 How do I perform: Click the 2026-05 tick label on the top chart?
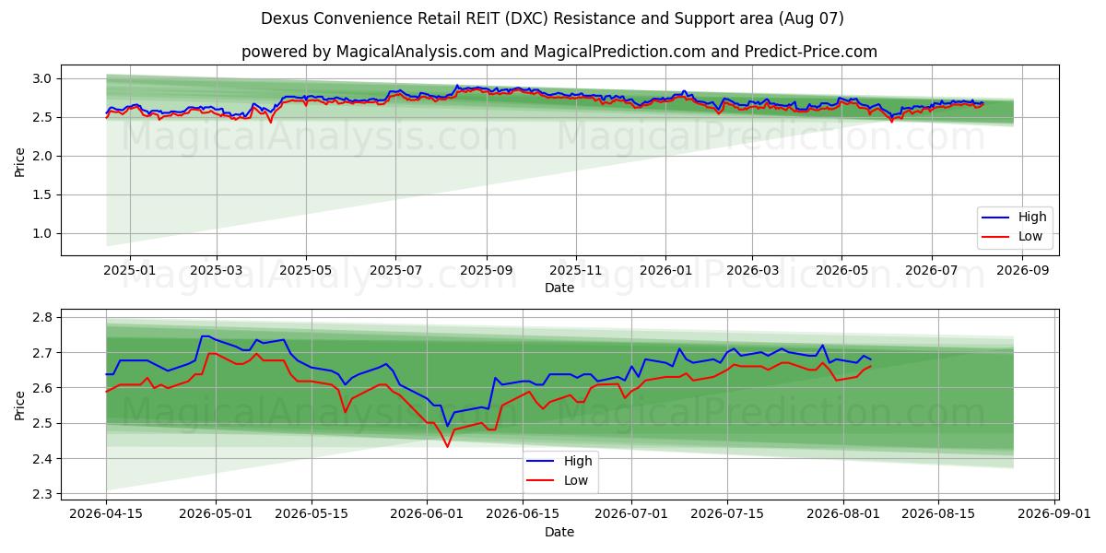(841, 270)
